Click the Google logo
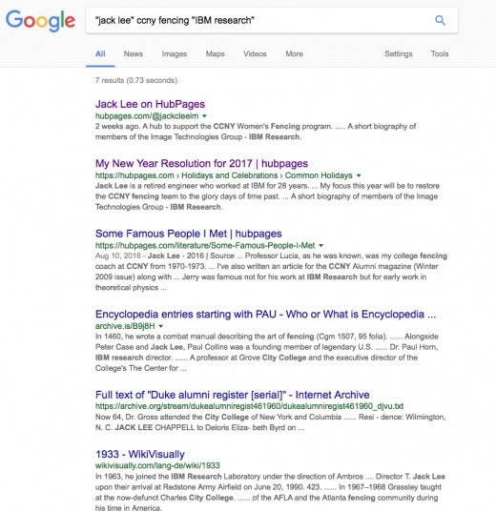 [40, 21]
